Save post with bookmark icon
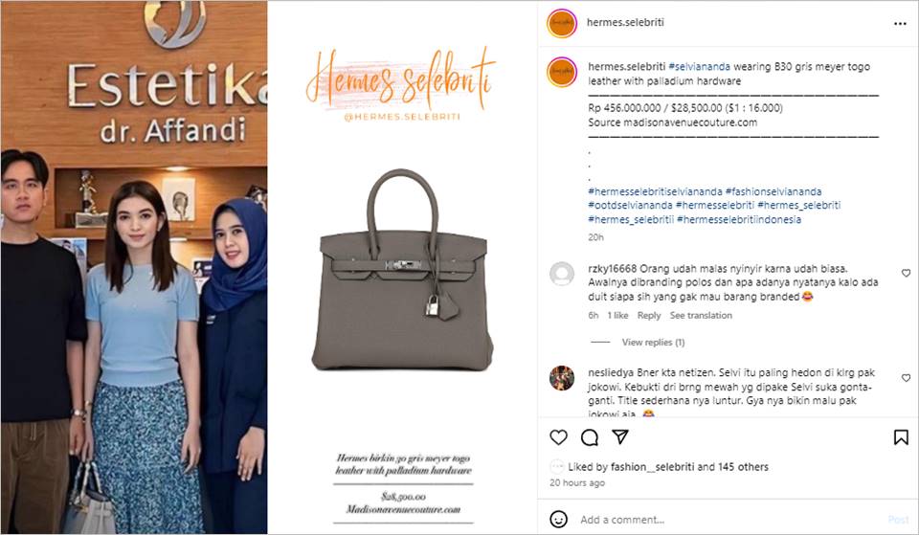This screenshot has height=535, width=919. [901, 437]
